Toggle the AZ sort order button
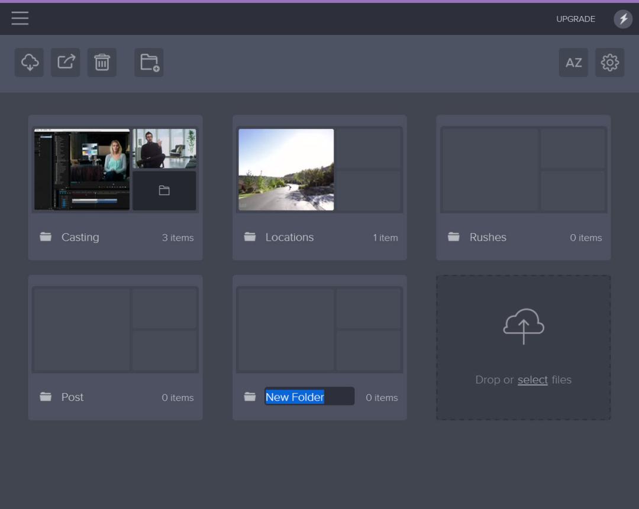 [x=573, y=62]
